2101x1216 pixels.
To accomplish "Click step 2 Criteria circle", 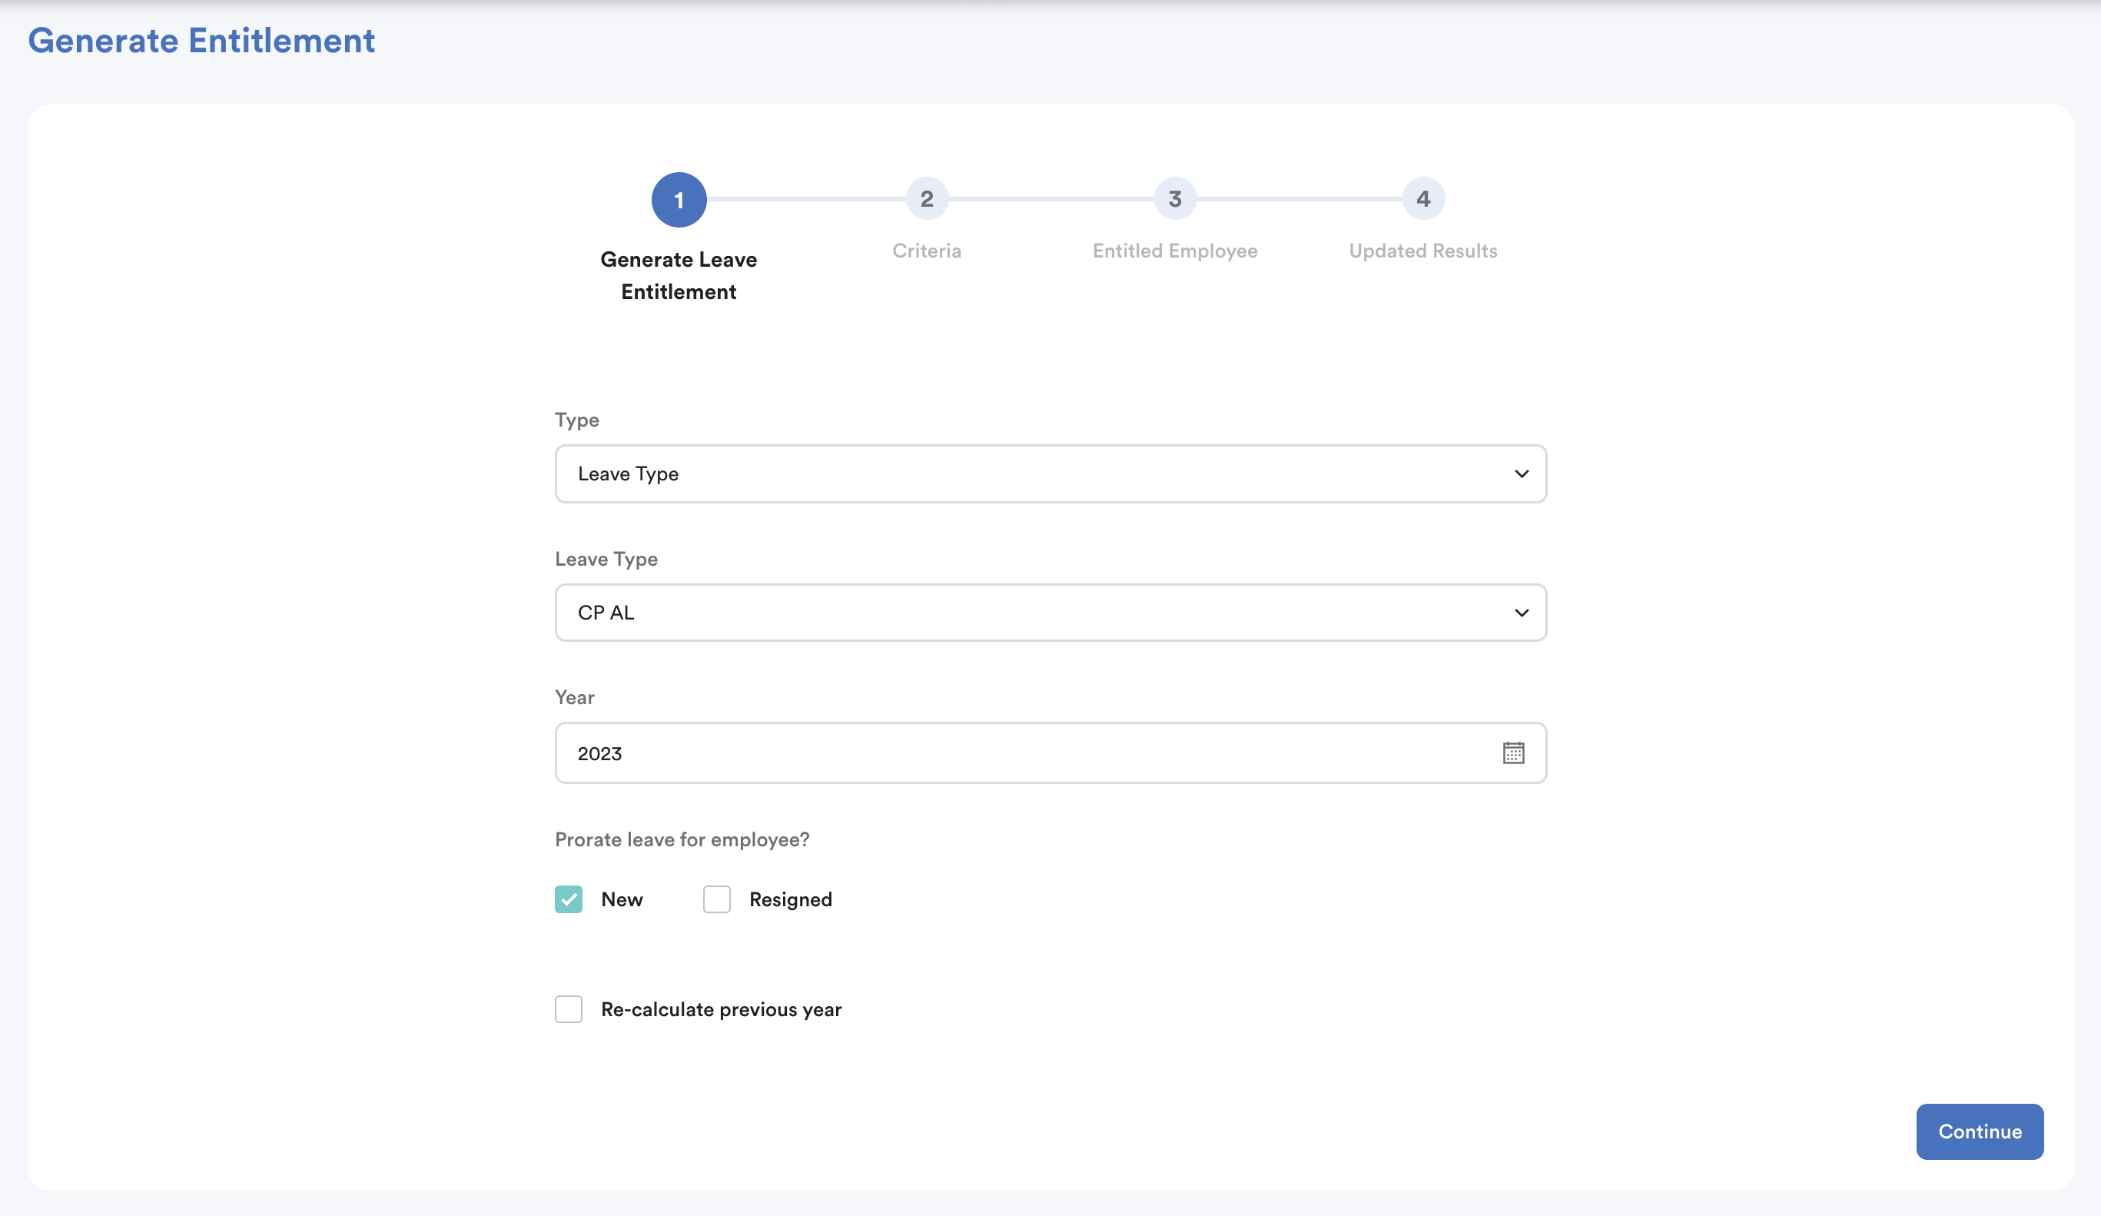I will tap(926, 198).
